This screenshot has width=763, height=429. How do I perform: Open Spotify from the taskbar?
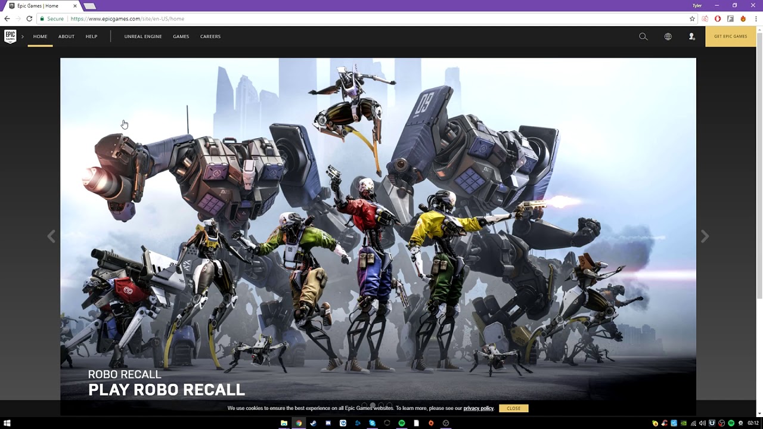tap(401, 423)
